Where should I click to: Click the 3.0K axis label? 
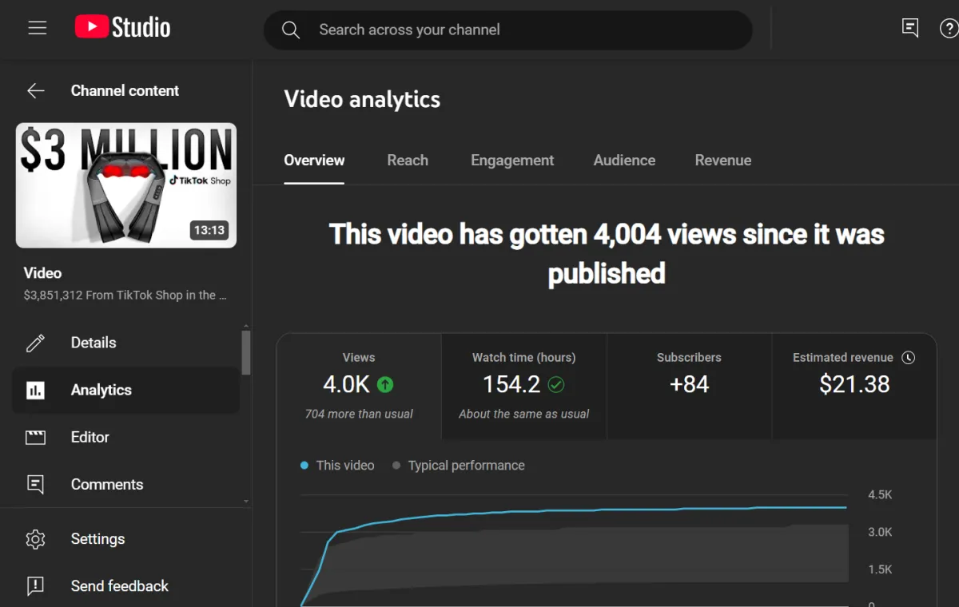tap(881, 532)
